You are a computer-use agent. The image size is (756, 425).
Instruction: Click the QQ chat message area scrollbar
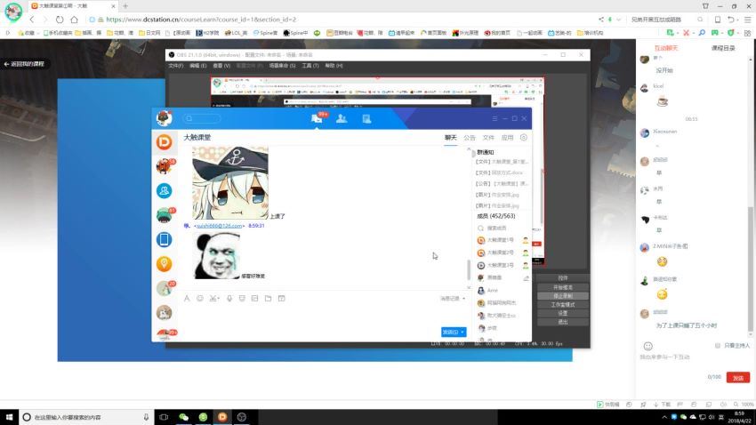468,269
